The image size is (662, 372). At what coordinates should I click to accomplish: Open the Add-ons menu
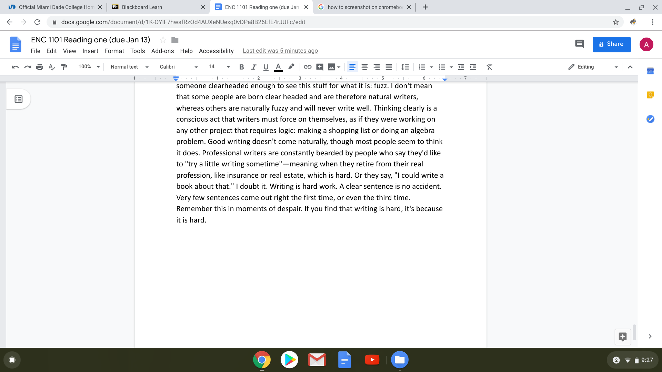click(162, 51)
